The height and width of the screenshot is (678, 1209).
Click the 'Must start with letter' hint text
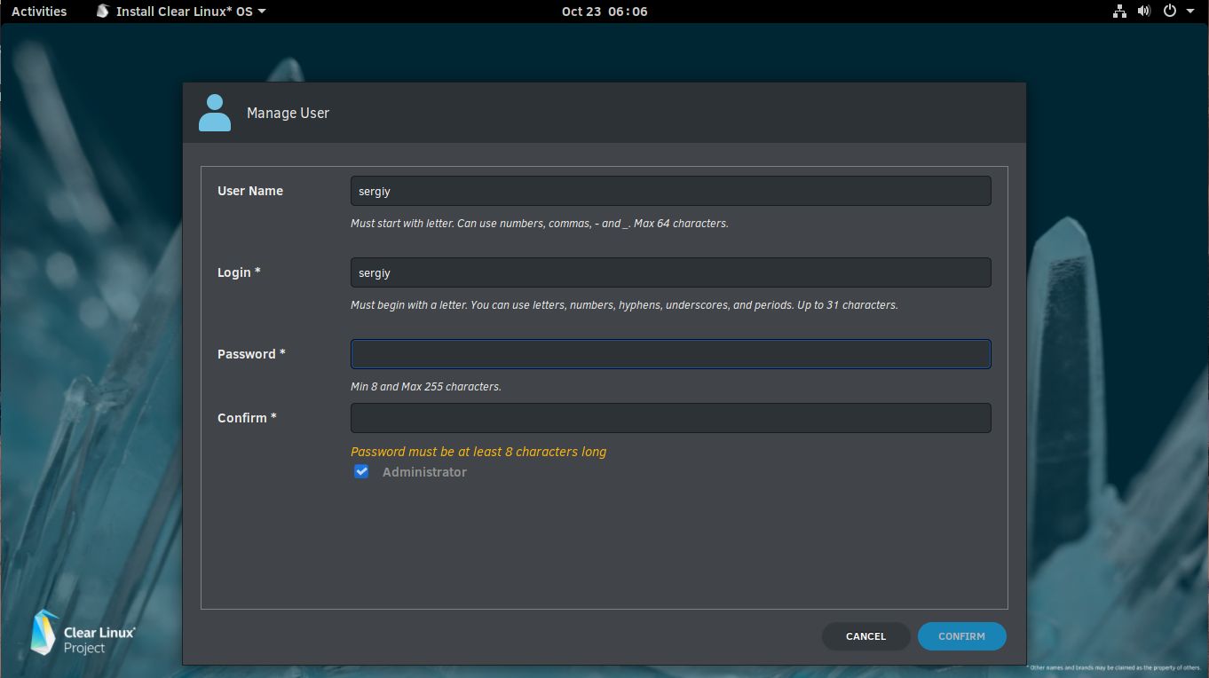tap(540, 224)
